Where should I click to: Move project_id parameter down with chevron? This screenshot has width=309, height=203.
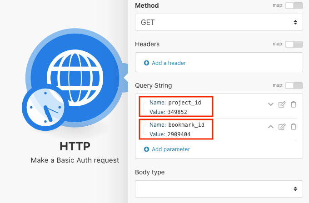click(x=271, y=104)
